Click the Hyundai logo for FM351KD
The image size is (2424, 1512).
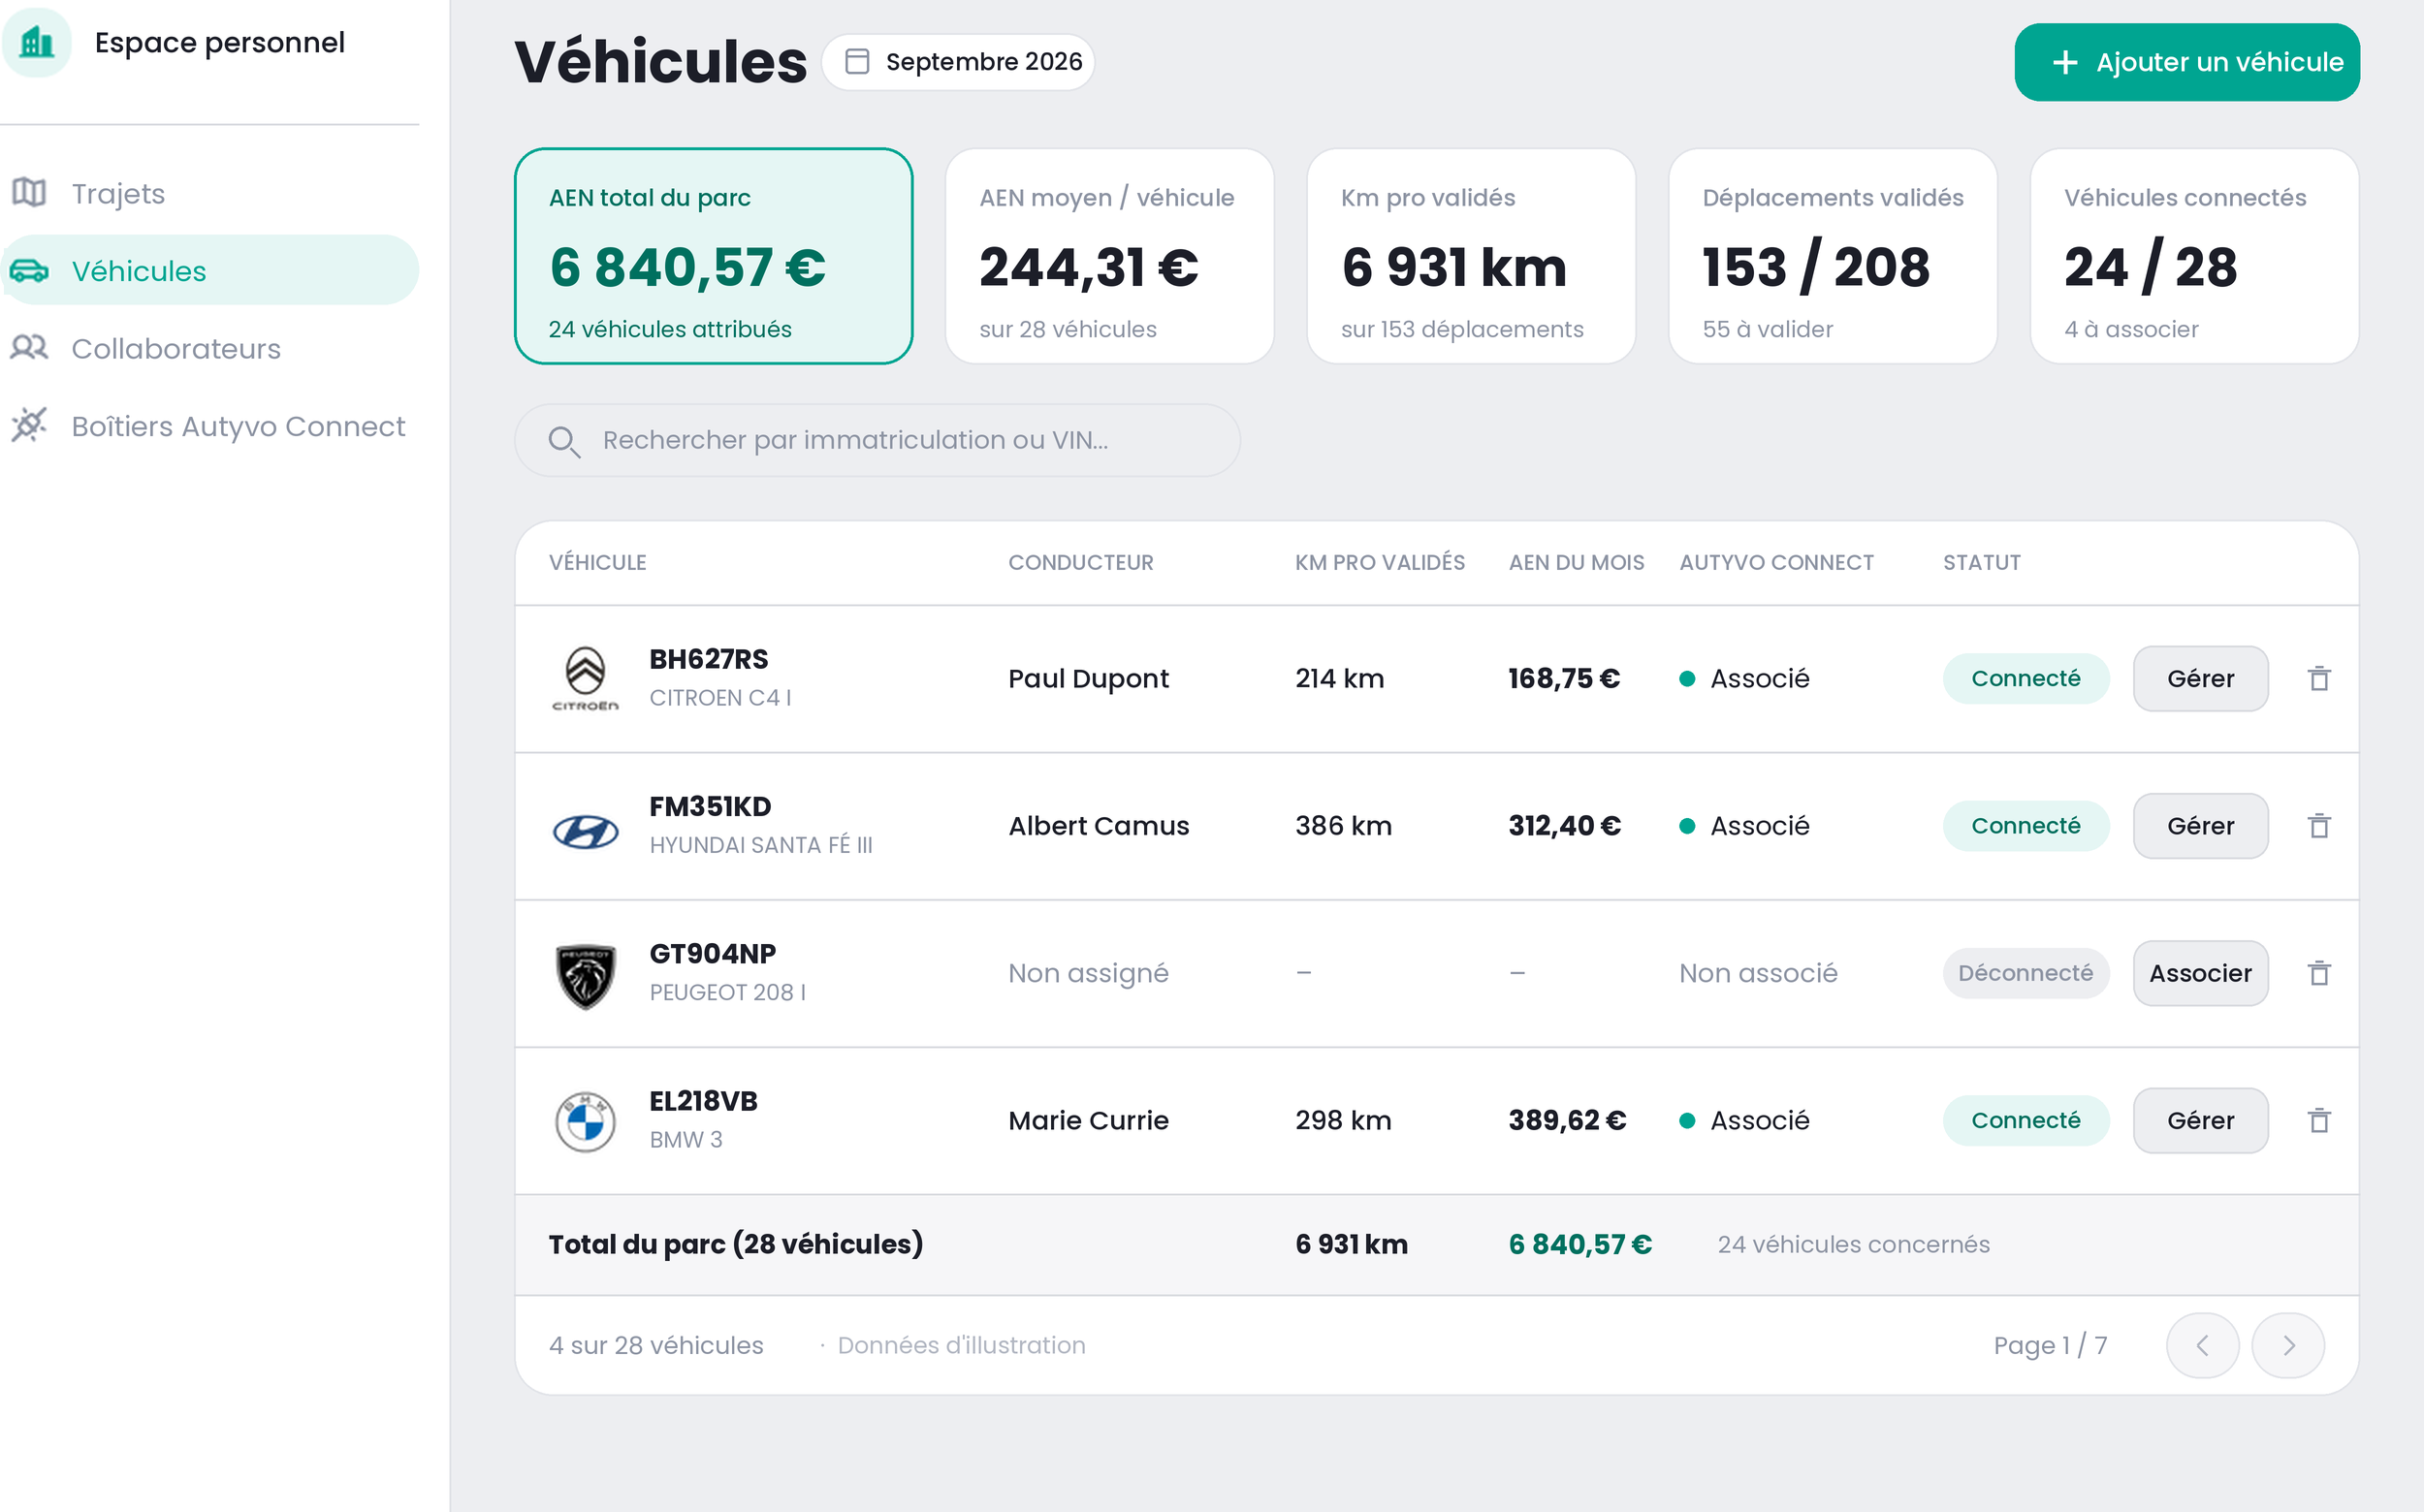(x=586, y=830)
